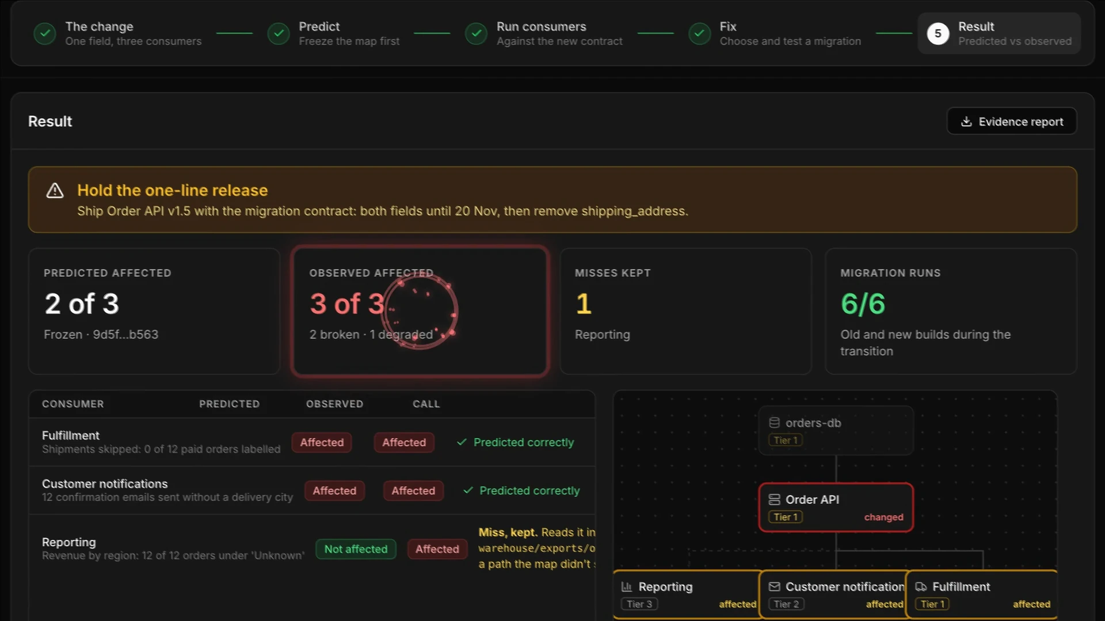The height and width of the screenshot is (621, 1105).
Task: Click the bar chart icon on Reporting node
Action: click(627, 586)
